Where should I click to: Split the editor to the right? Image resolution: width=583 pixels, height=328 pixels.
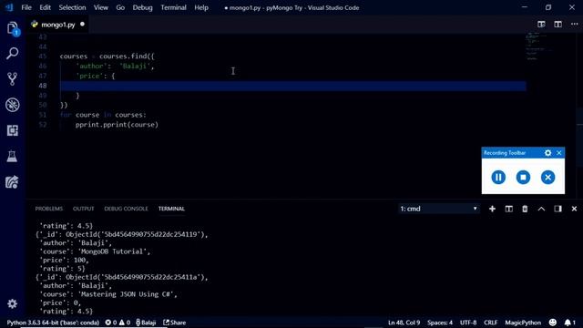tap(557, 25)
